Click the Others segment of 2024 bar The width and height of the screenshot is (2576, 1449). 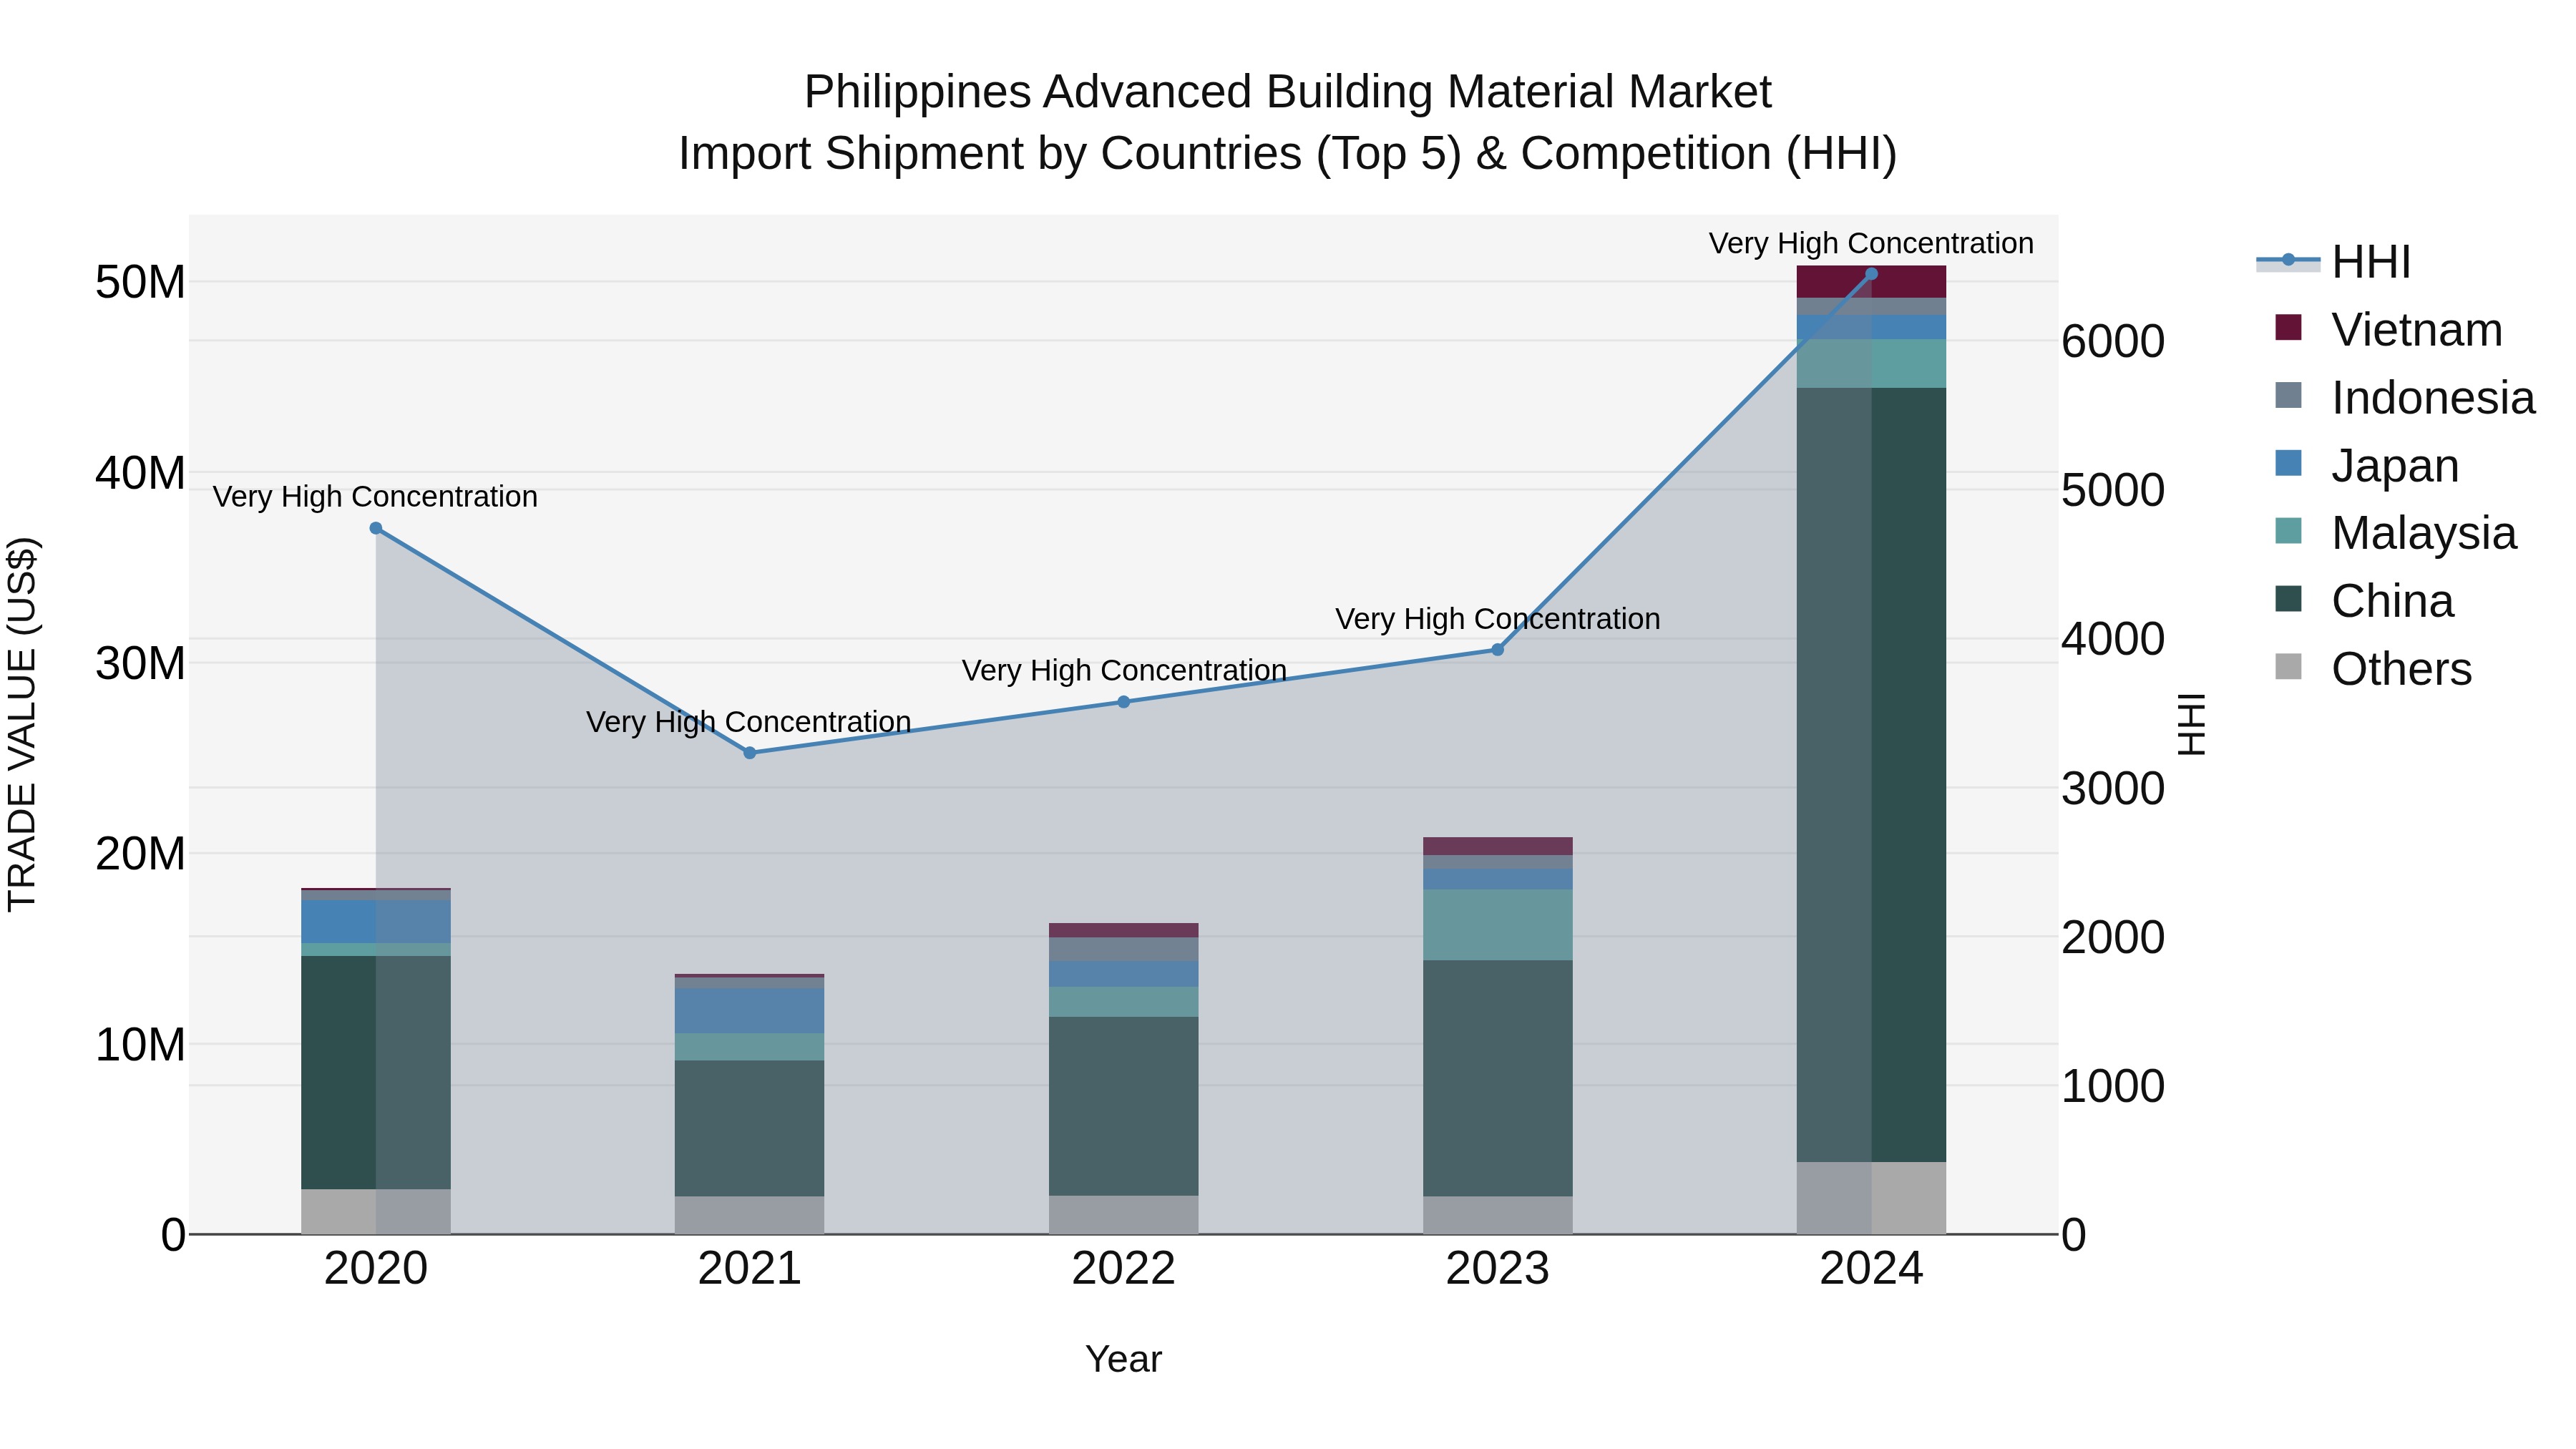(x=1872, y=1198)
